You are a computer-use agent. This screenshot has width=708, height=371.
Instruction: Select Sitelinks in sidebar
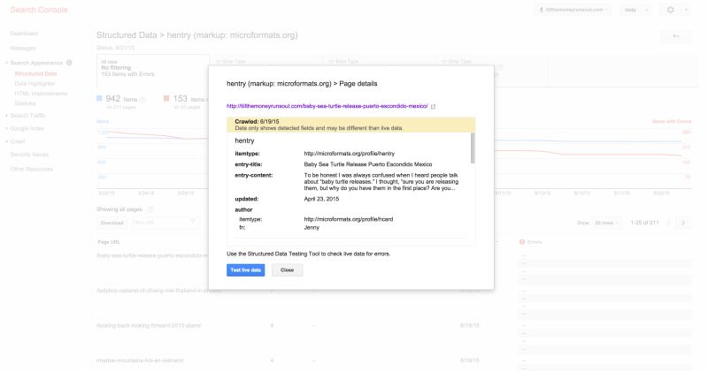(25, 103)
